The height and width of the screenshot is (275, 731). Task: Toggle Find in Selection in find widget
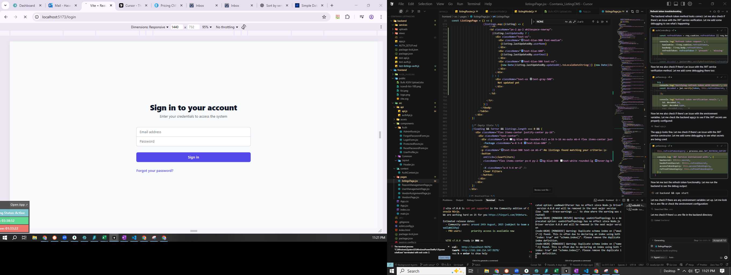coord(603,22)
